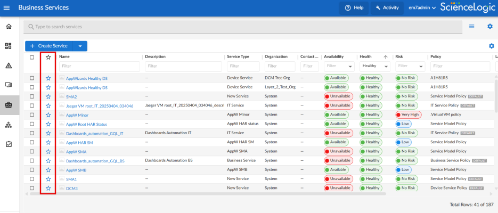Open the em7admin user menu

click(422, 7)
